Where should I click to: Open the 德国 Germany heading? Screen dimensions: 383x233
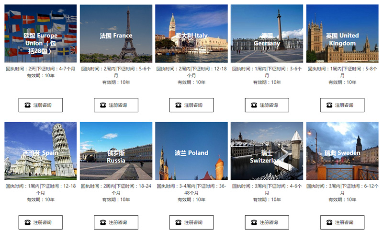[x=267, y=39]
